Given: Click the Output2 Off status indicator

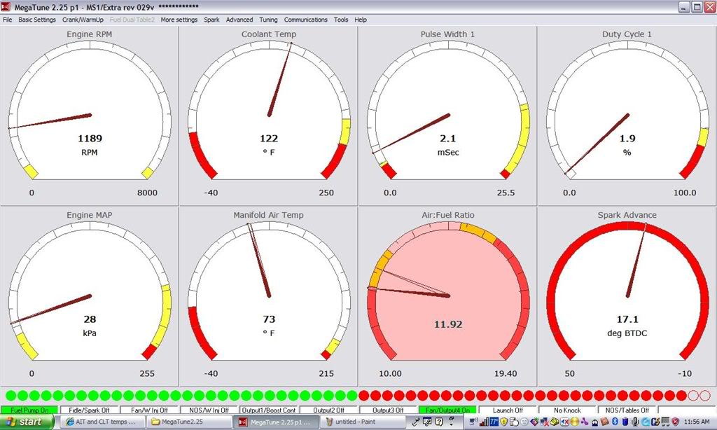Looking at the screenshot, I should 328,410.
